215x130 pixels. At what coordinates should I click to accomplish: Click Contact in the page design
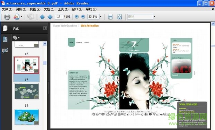(87, 42)
